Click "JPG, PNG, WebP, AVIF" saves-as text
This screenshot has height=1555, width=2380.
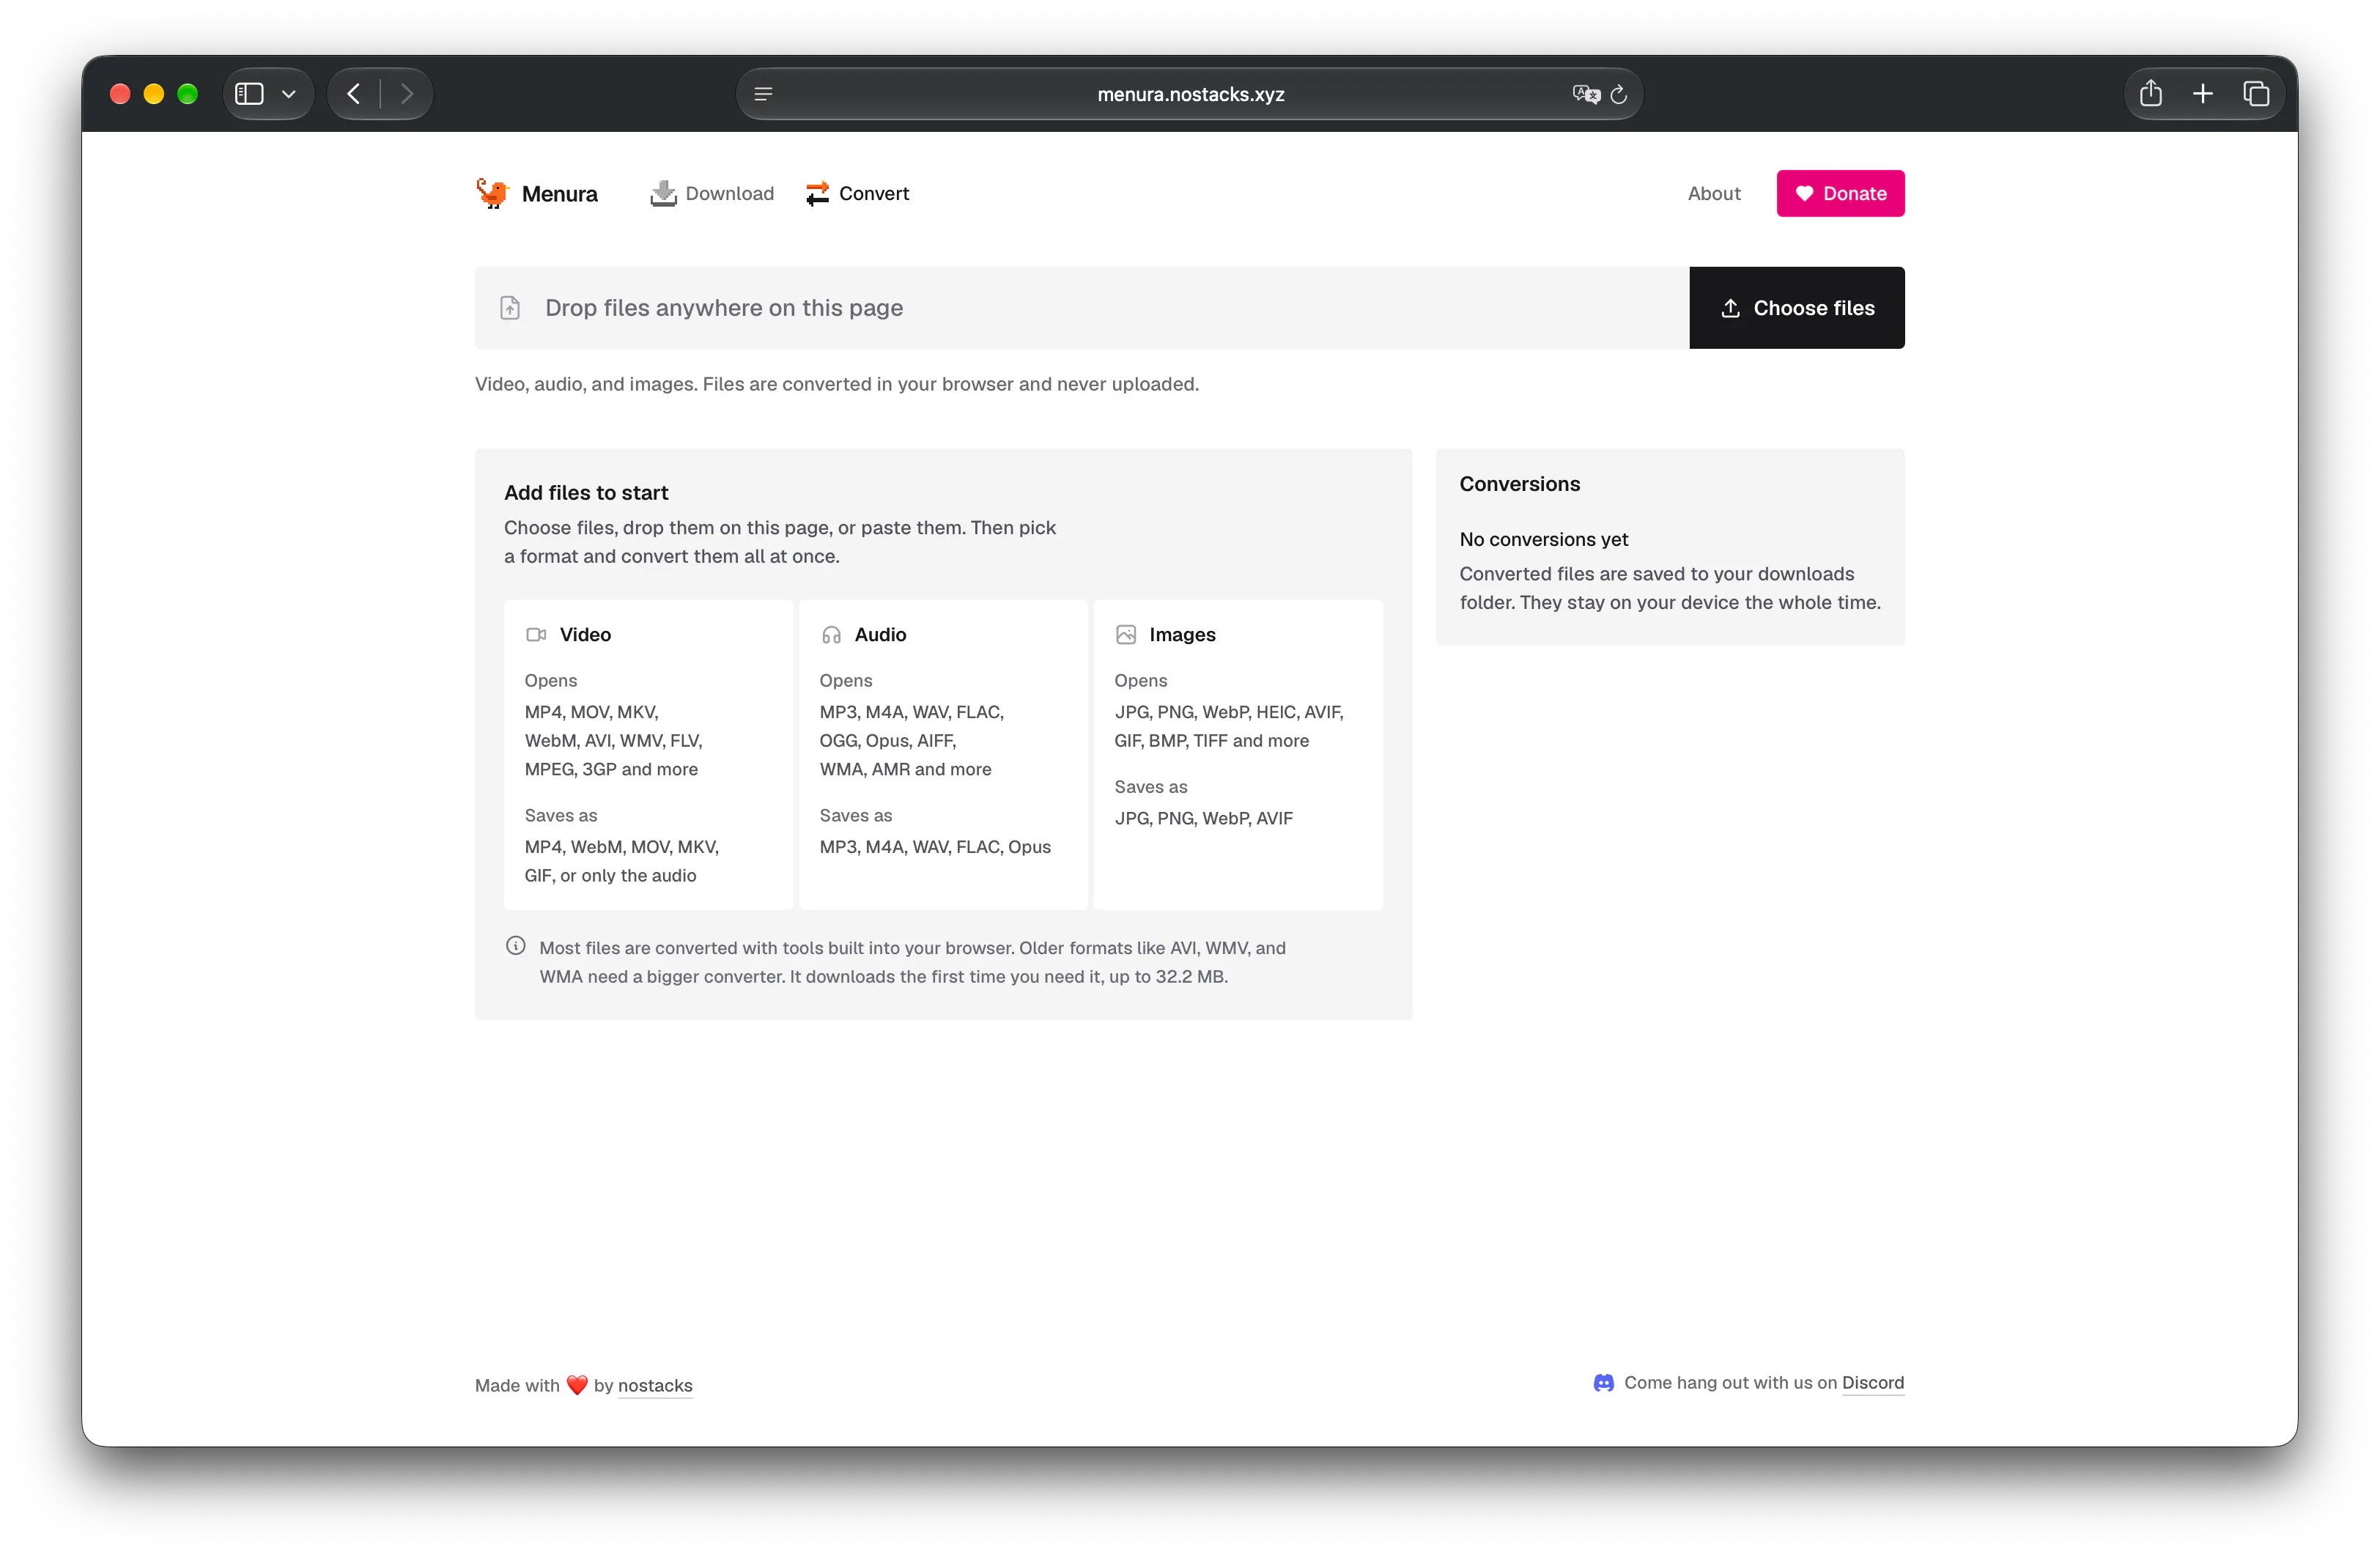pos(1204,818)
